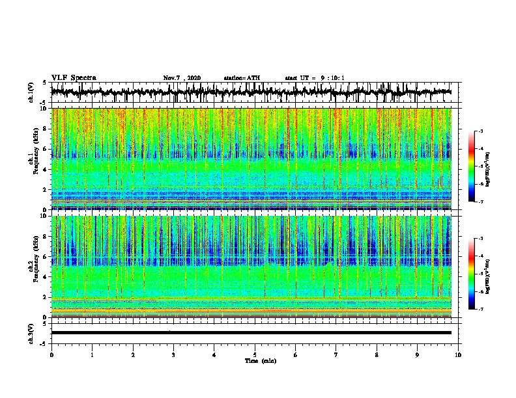The image size is (516, 398).
Task: Click the '8' kHz tick on ch.2 spectrogram axis
Action: tap(46, 237)
